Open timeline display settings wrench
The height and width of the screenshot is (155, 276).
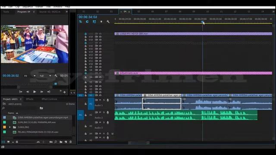[108, 22]
